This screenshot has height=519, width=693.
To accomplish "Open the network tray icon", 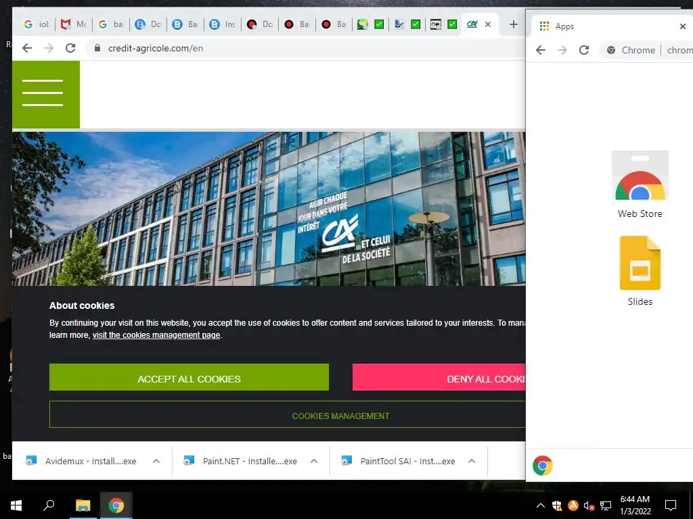I will pos(606,505).
